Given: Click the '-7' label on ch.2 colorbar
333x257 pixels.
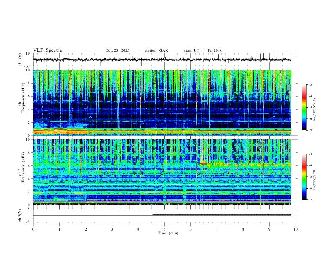Looking at the screenshot, I should coord(310,200).
